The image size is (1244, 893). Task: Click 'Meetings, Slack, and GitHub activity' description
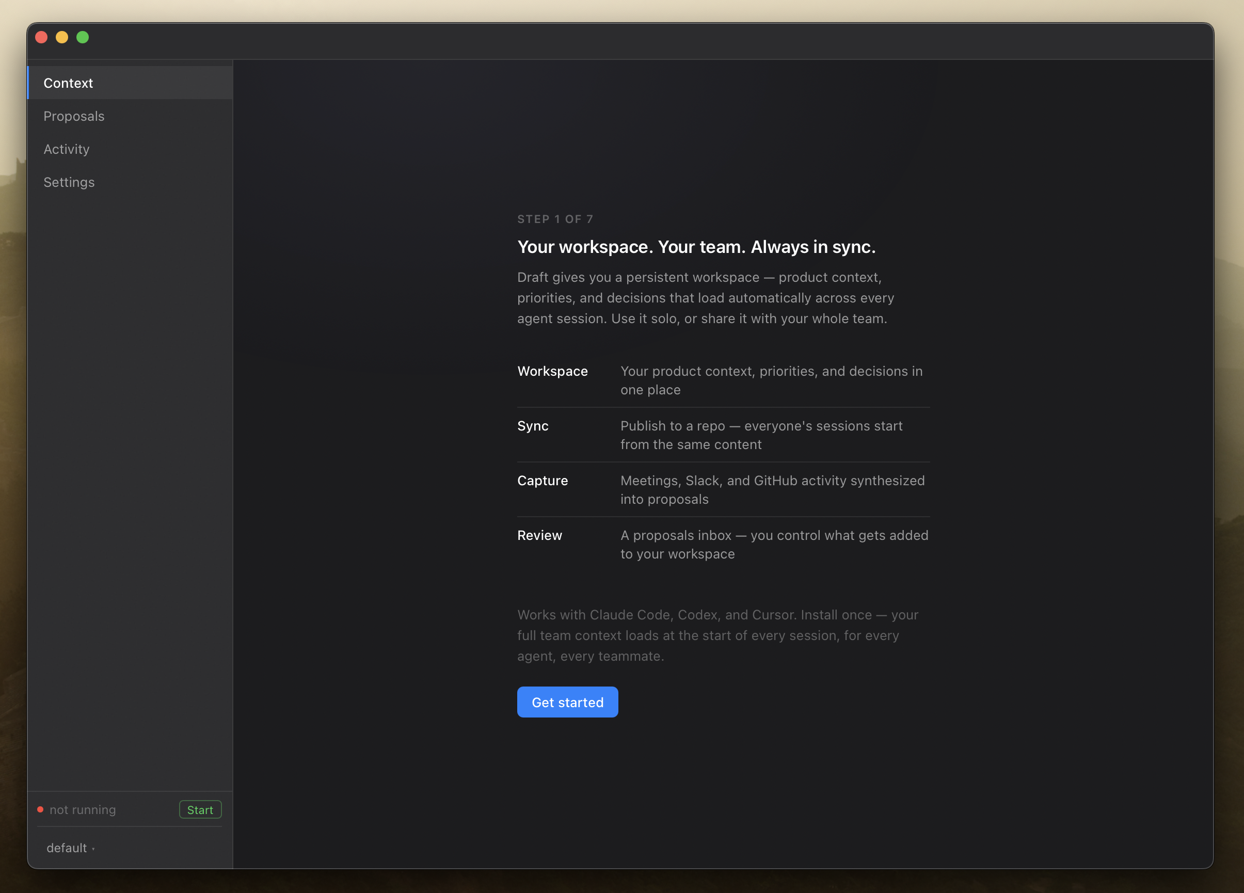tap(772, 490)
